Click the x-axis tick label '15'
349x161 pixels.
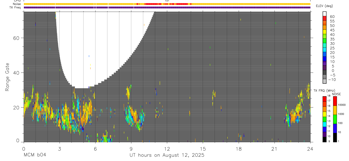[203, 149]
